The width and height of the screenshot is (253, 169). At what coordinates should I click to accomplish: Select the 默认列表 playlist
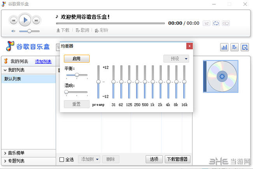[x=28, y=79]
